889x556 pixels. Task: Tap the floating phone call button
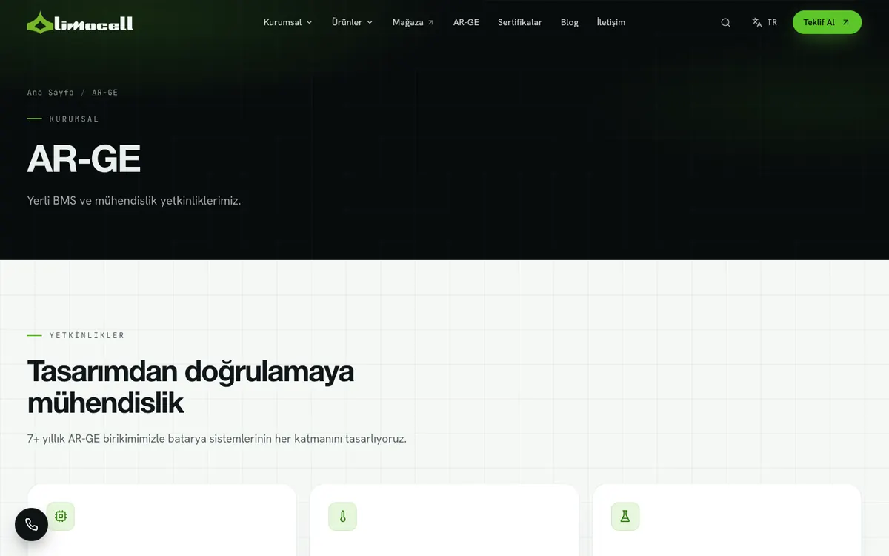pos(31,525)
